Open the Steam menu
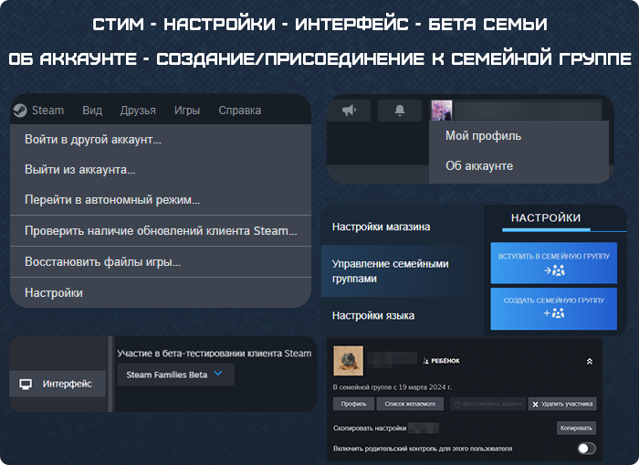Viewport: 639px width, 465px height. coord(47,111)
